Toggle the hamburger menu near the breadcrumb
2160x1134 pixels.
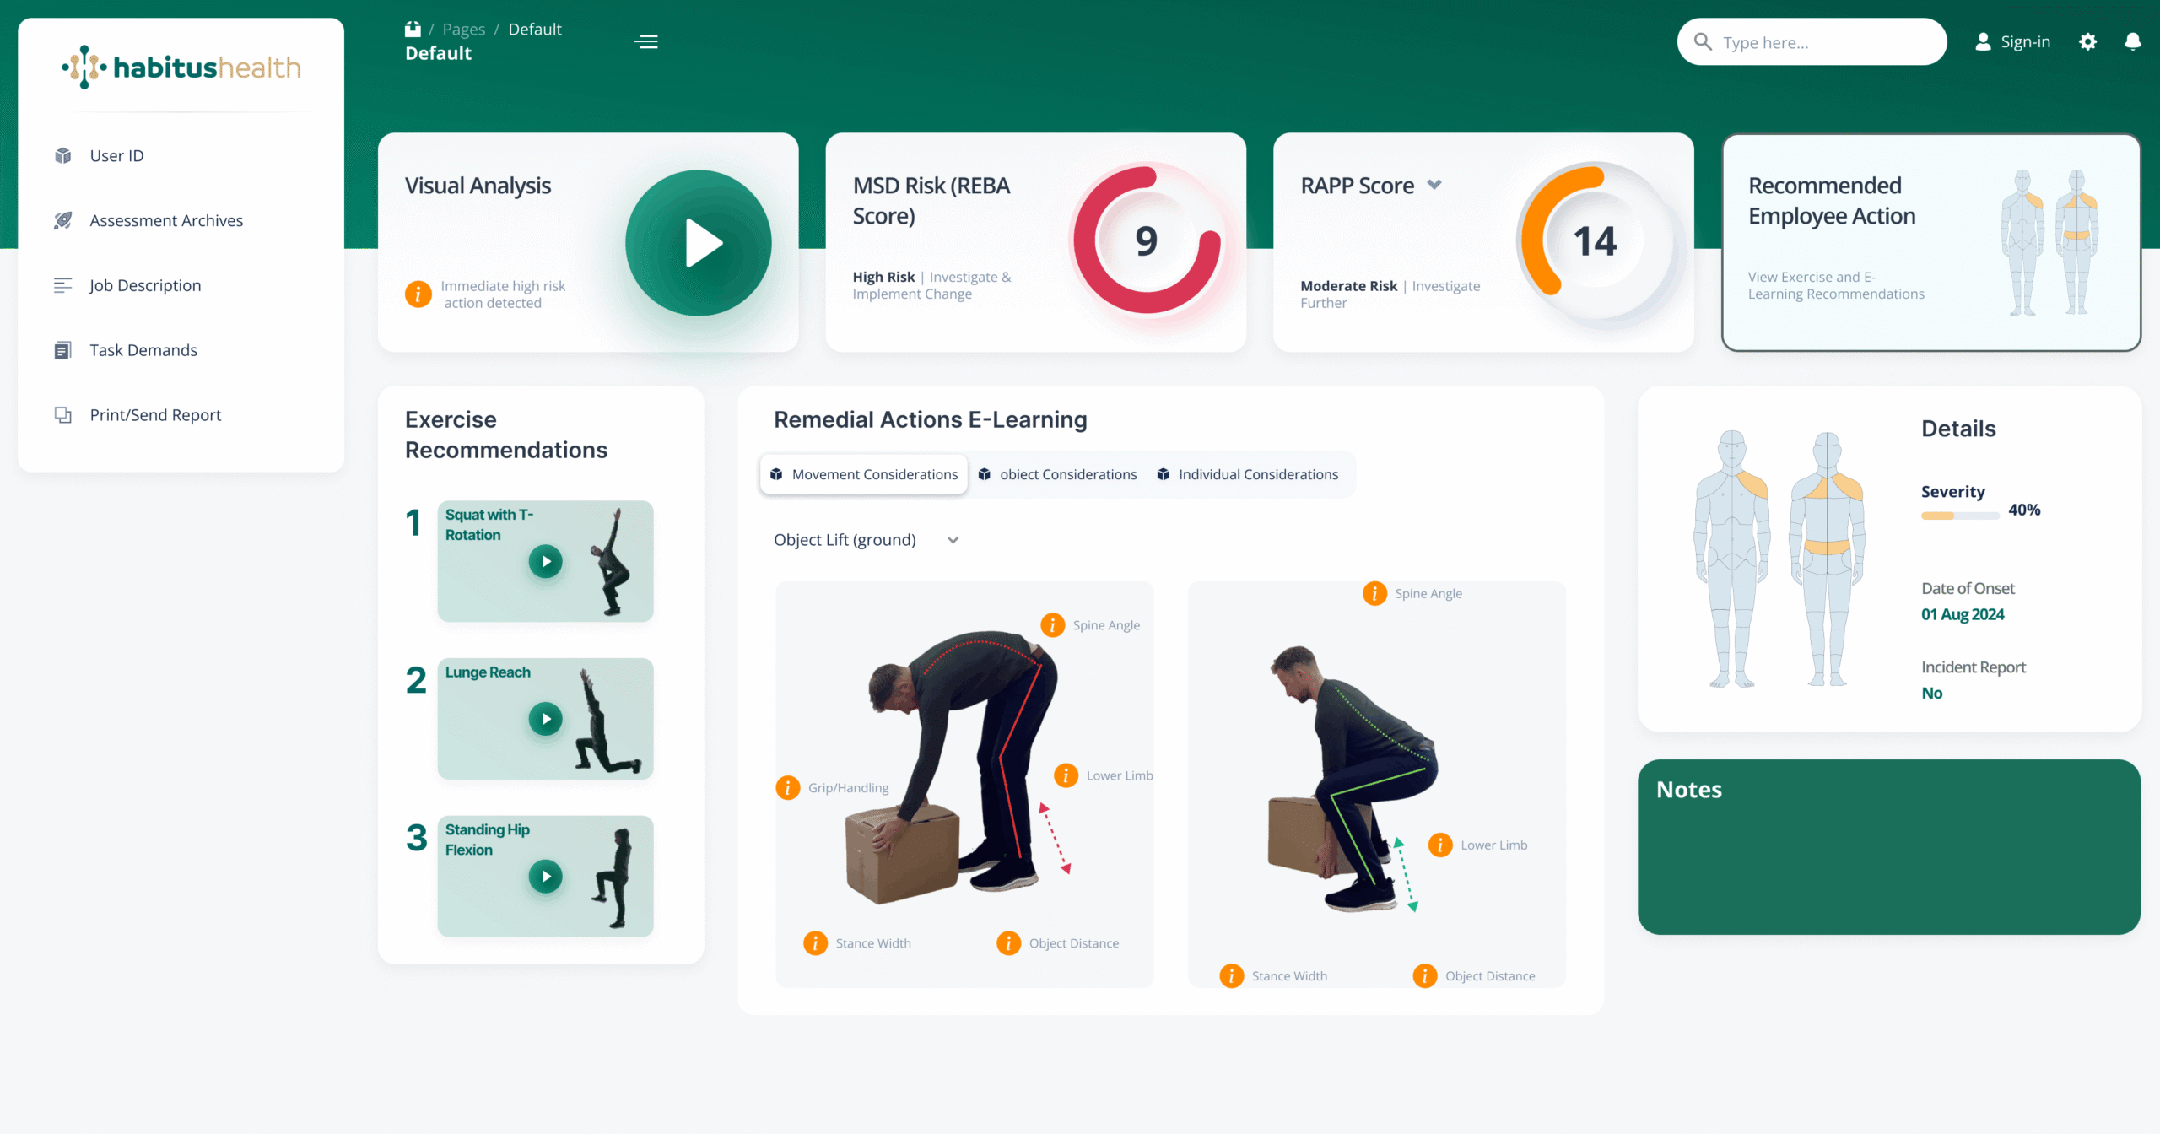pyautogui.click(x=646, y=41)
